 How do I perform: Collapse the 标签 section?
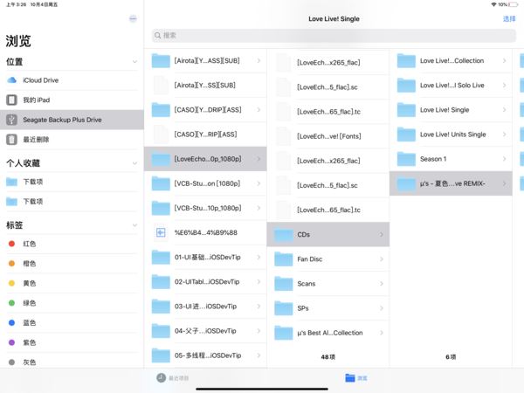click(x=134, y=225)
